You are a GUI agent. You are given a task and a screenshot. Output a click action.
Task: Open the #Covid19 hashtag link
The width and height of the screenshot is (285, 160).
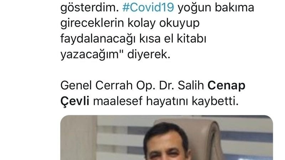pos(148,7)
